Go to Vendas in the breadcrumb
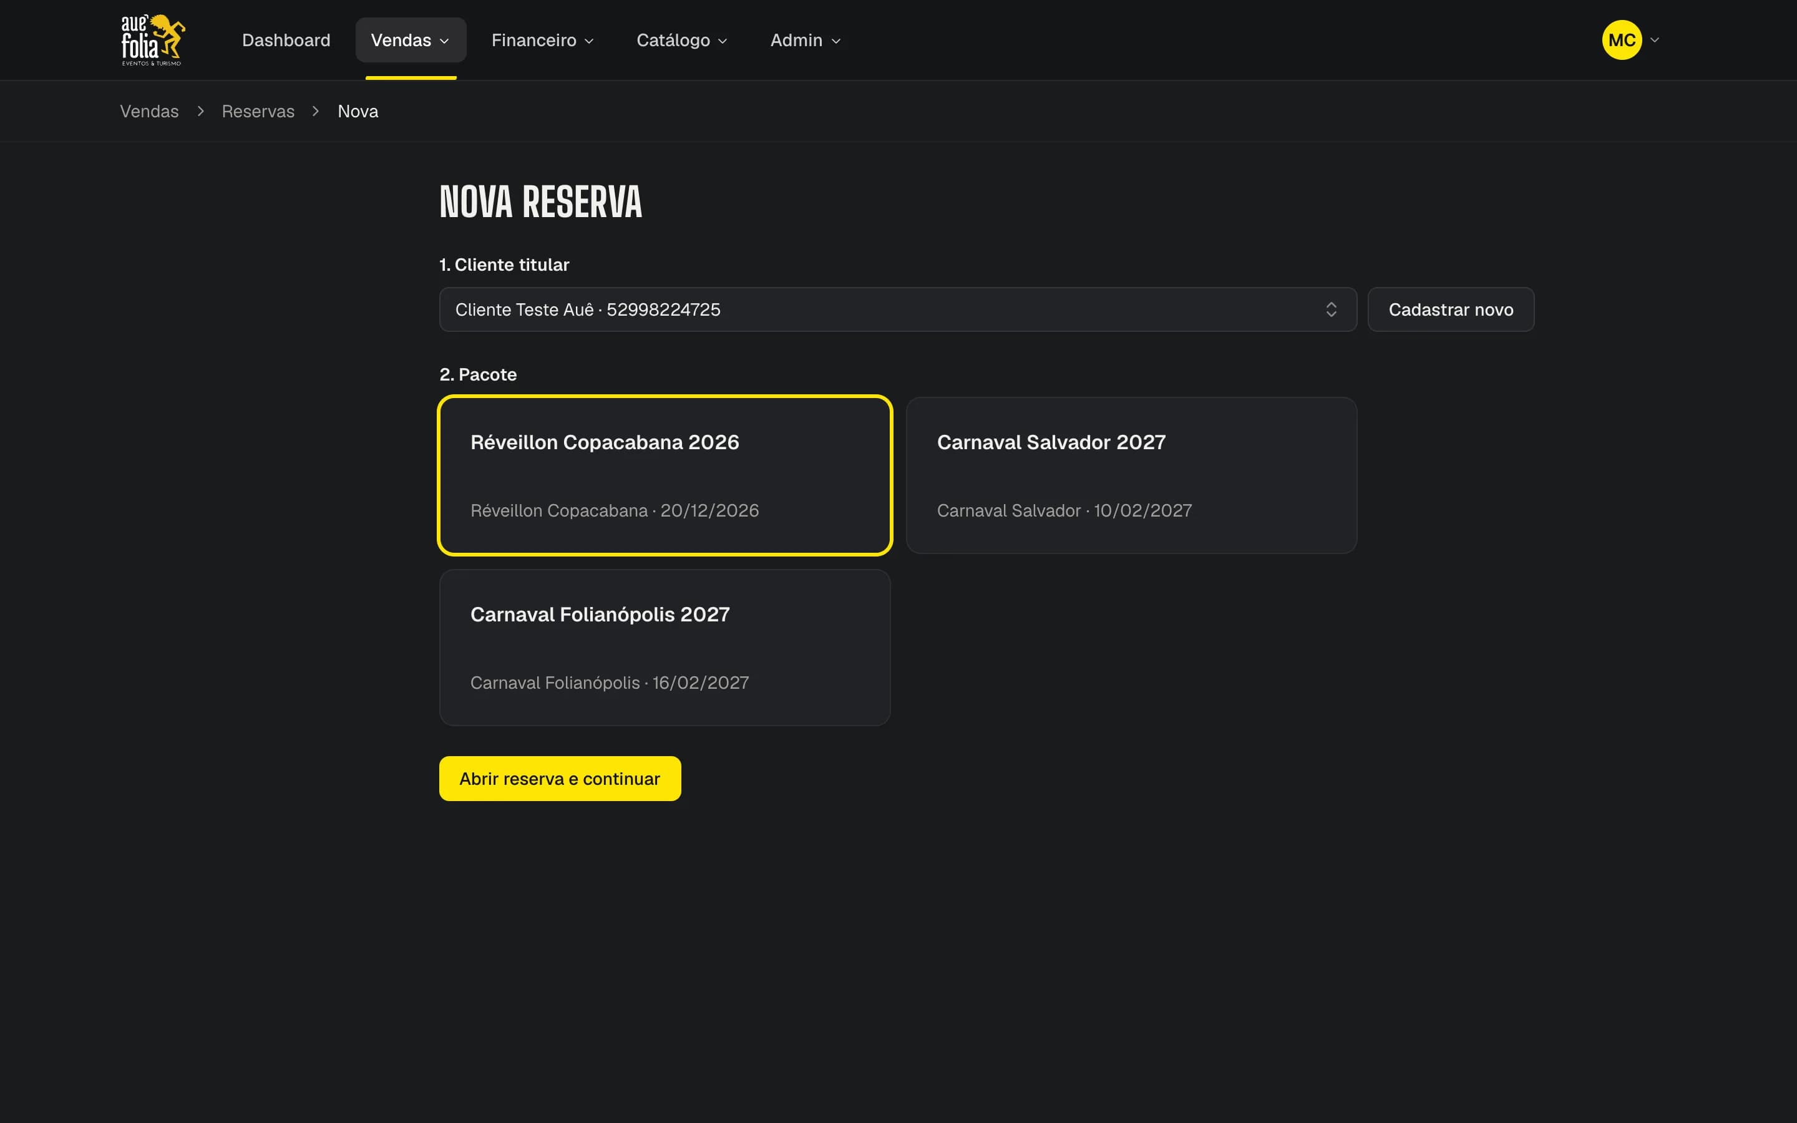1797x1123 pixels. pos(149,112)
